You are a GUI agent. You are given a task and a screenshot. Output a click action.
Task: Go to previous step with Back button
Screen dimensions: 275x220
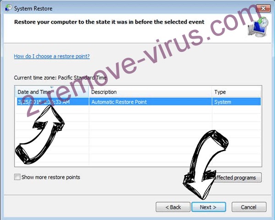(173, 207)
